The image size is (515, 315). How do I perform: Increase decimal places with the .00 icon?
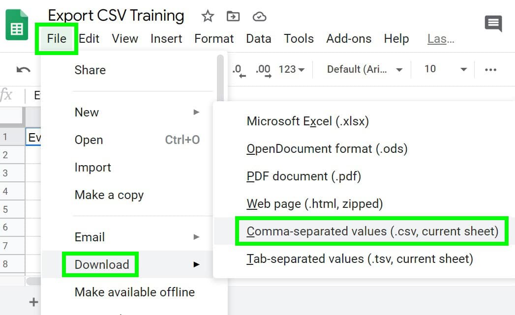click(x=263, y=69)
